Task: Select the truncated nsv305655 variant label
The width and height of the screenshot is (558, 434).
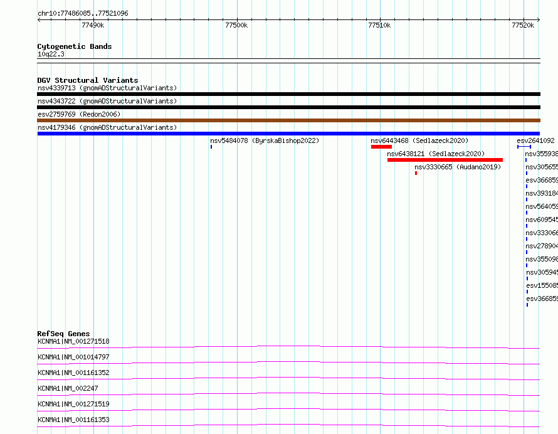Action: point(542,167)
